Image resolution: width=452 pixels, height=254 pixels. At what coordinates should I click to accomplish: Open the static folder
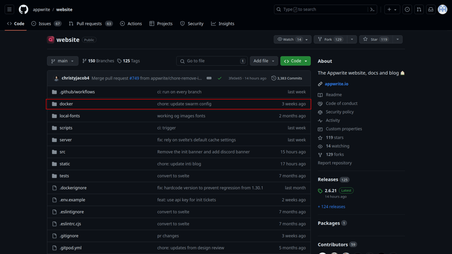click(x=64, y=164)
